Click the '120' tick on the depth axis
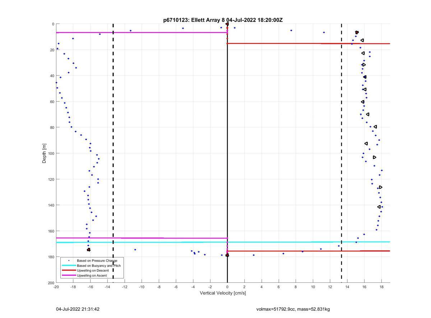Viewport: 431px width, 318px height. (51, 179)
